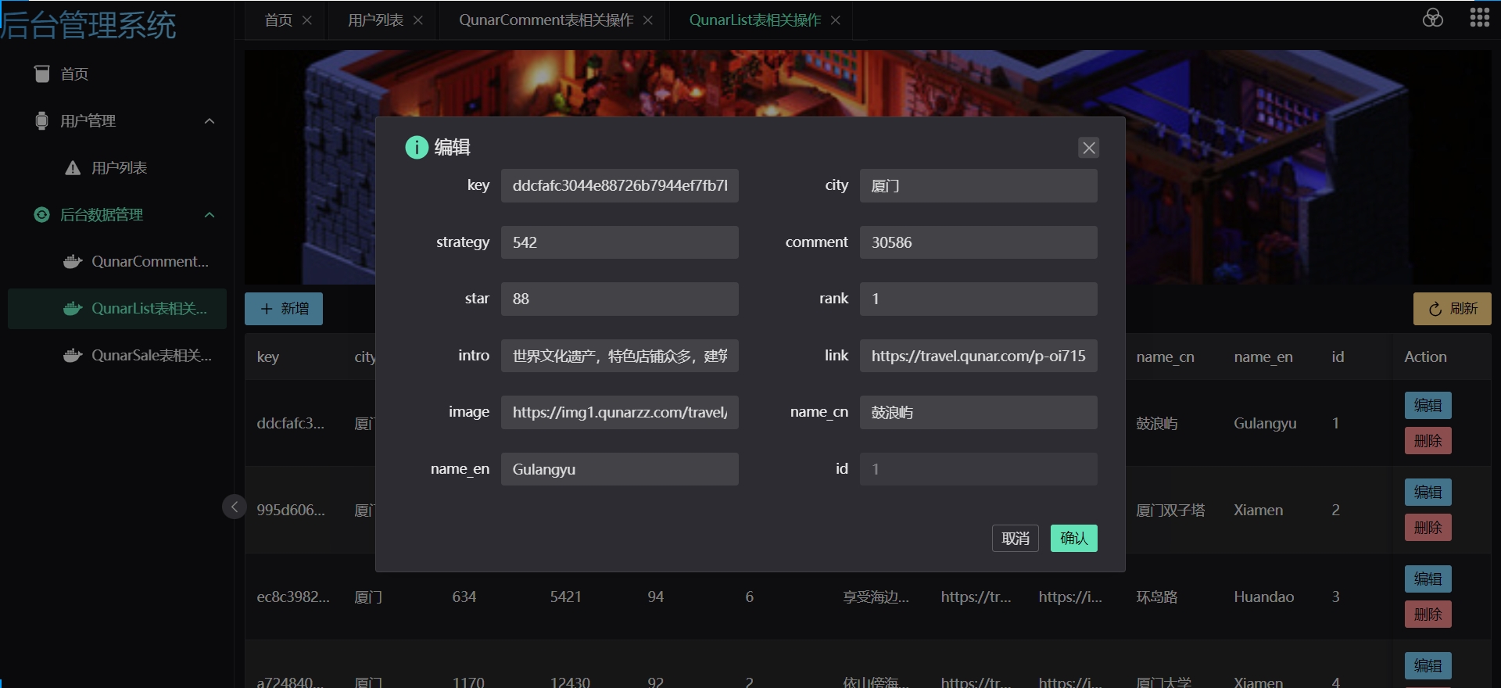The width and height of the screenshot is (1501, 688).
Task: Close the 首页 tab
Action: click(307, 20)
